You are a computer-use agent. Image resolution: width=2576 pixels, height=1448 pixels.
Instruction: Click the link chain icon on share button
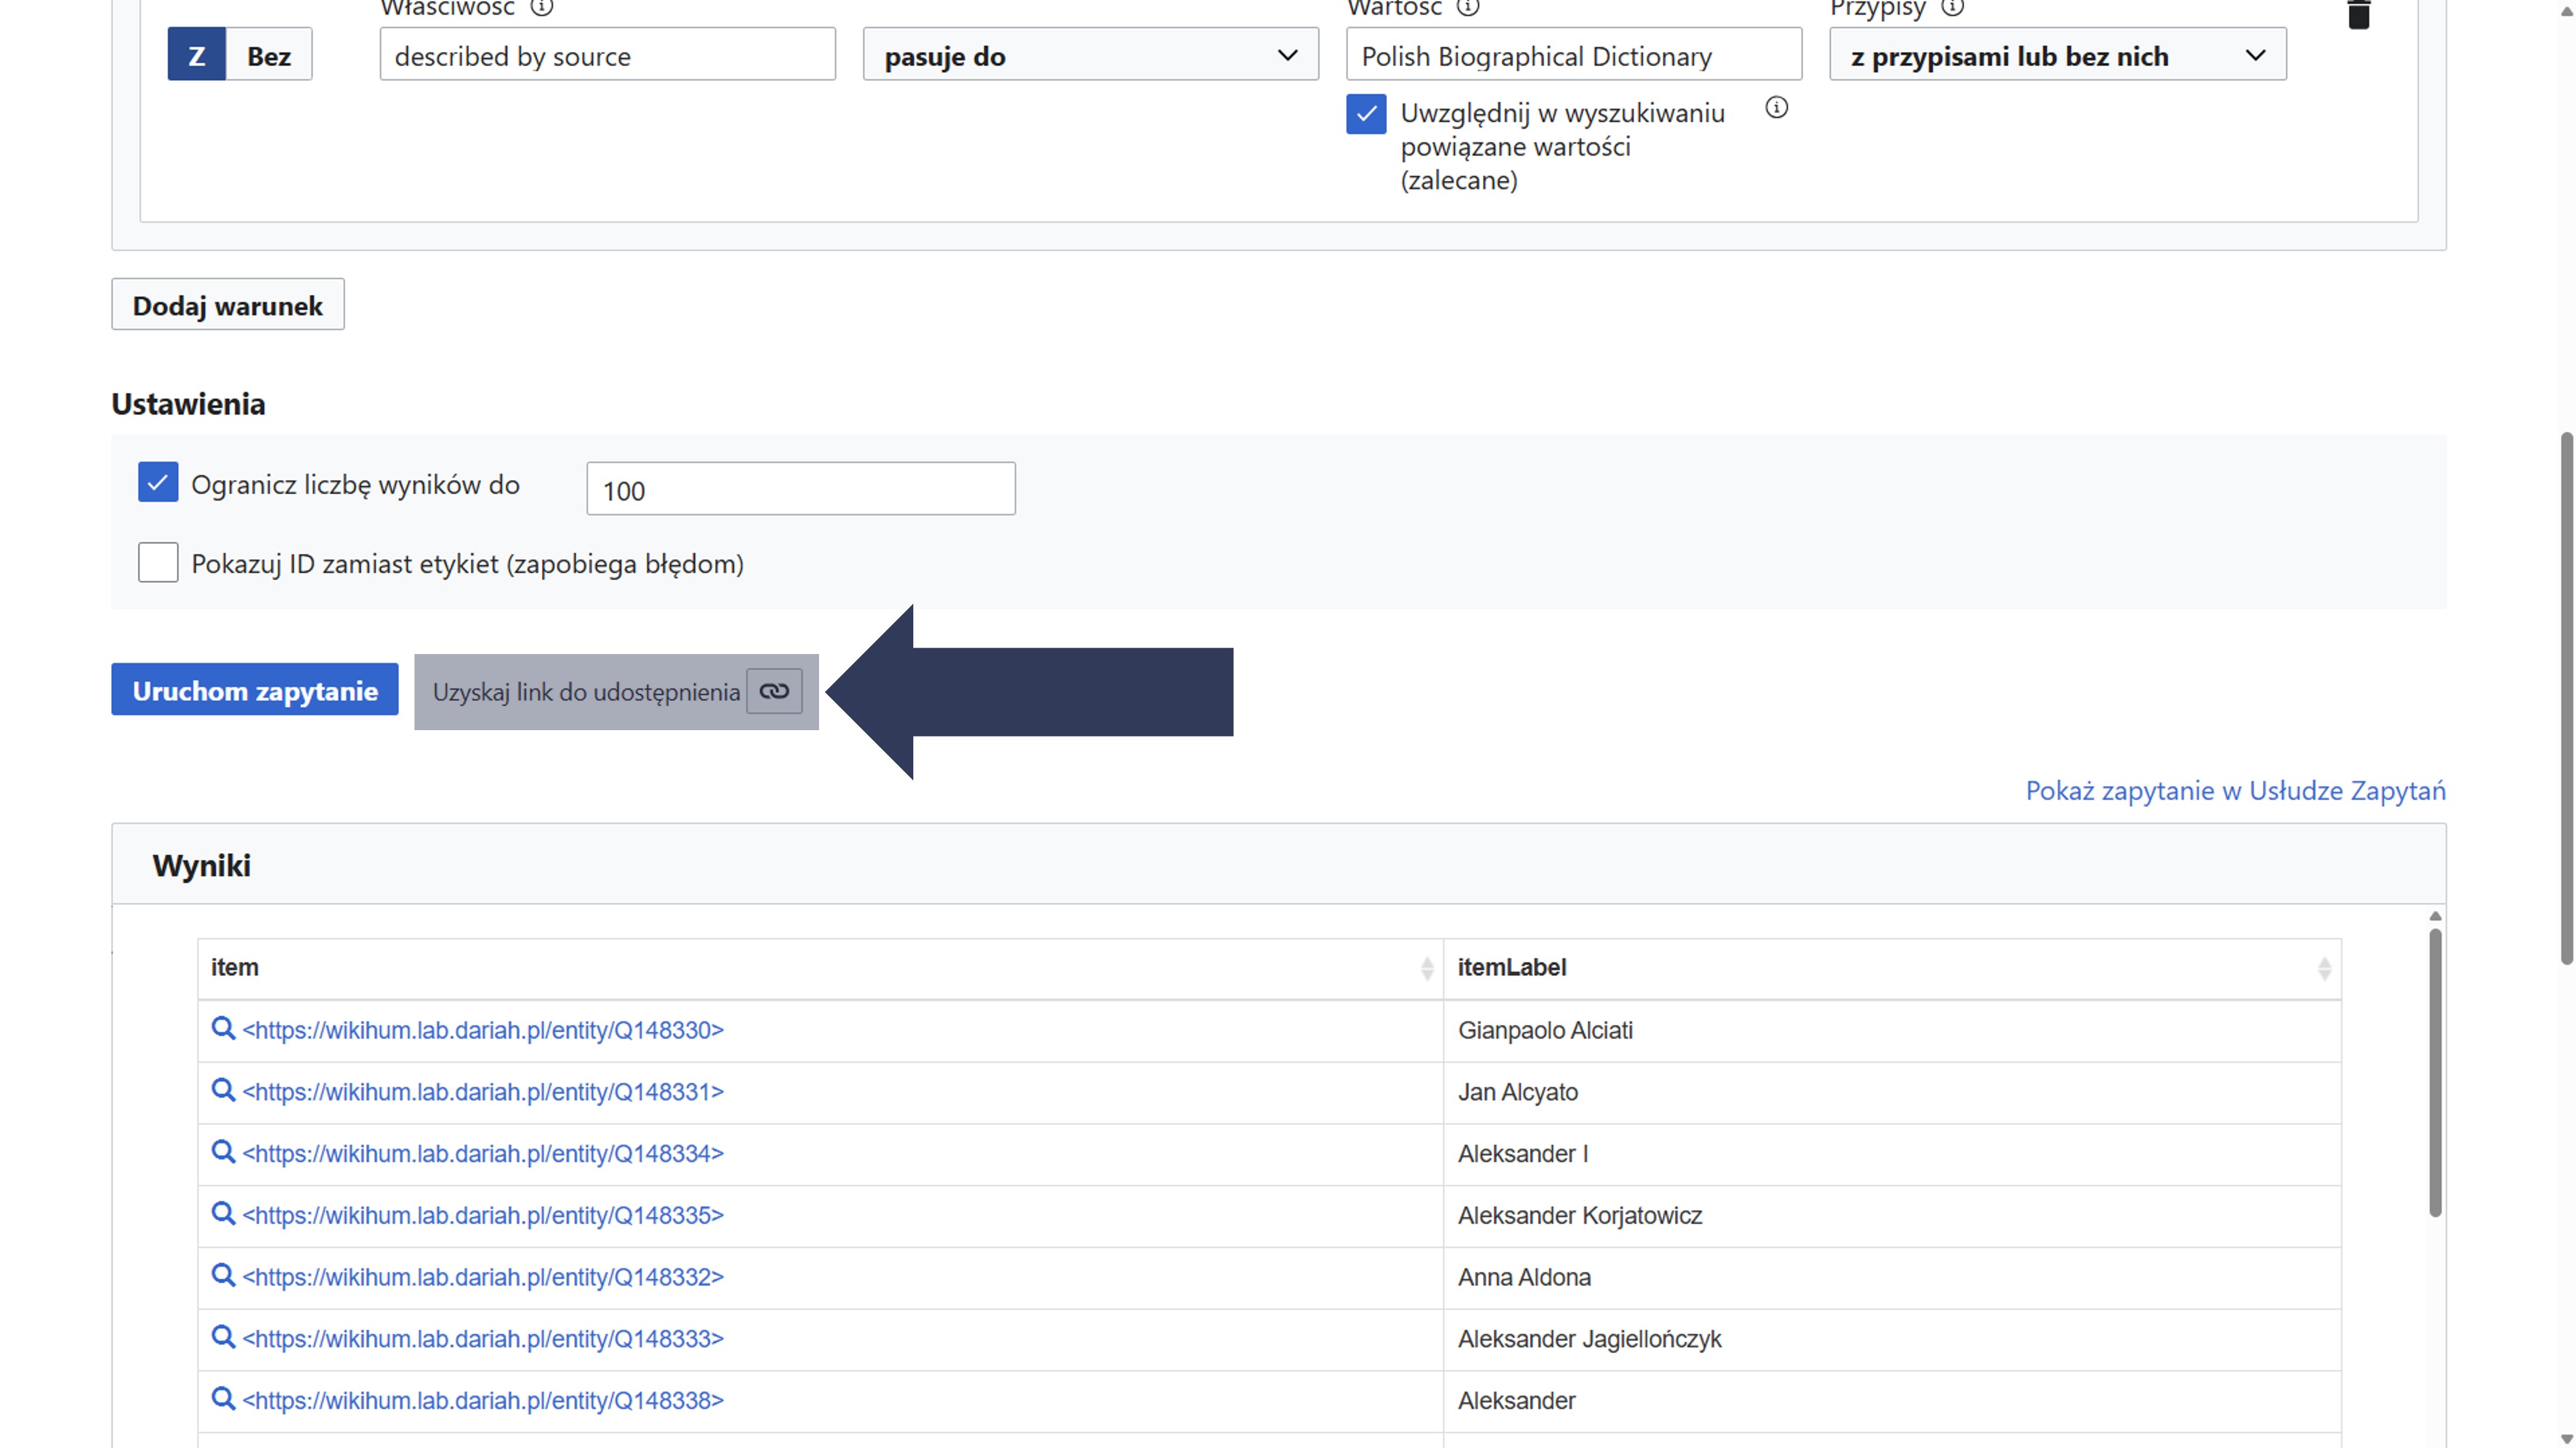(774, 691)
